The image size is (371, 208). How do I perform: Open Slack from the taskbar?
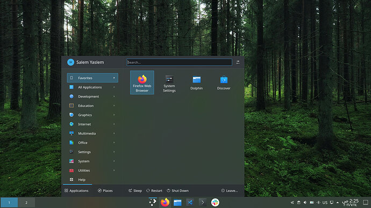point(215,202)
